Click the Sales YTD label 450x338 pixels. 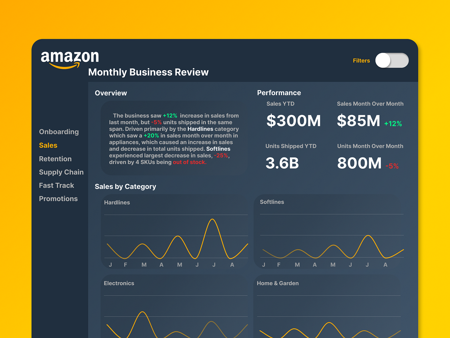(x=280, y=104)
